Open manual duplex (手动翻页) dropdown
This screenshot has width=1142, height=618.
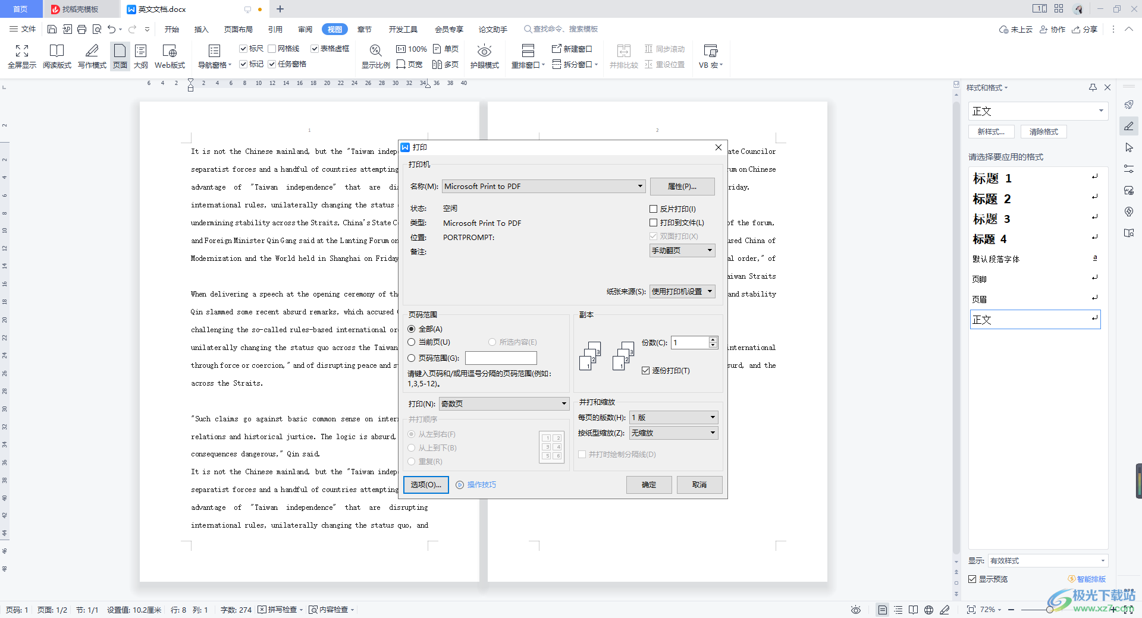pos(682,251)
